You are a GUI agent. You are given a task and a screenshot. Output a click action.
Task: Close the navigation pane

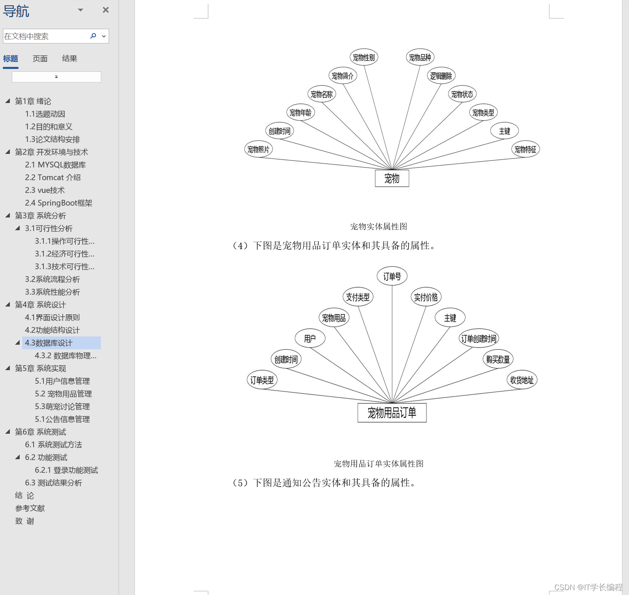(x=106, y=10)
